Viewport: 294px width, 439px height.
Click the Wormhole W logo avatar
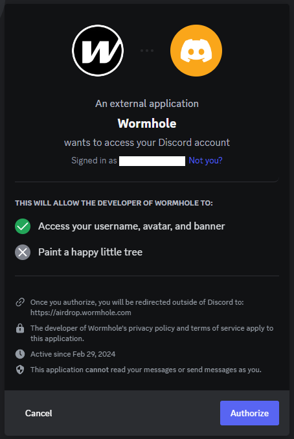pos(98,51)
